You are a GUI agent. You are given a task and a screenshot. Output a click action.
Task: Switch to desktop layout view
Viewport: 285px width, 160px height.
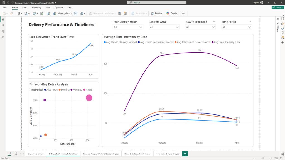9,154
